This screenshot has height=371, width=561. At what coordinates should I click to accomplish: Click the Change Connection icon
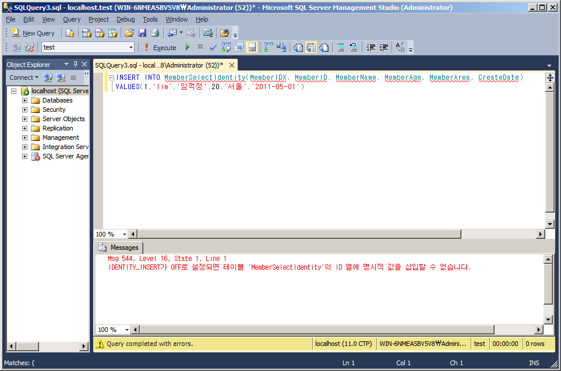point(29,47)
